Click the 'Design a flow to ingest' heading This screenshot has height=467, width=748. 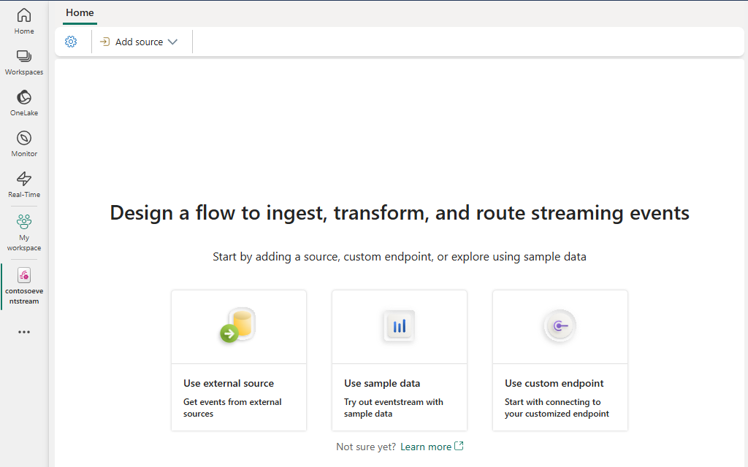[x=400, y=213]
